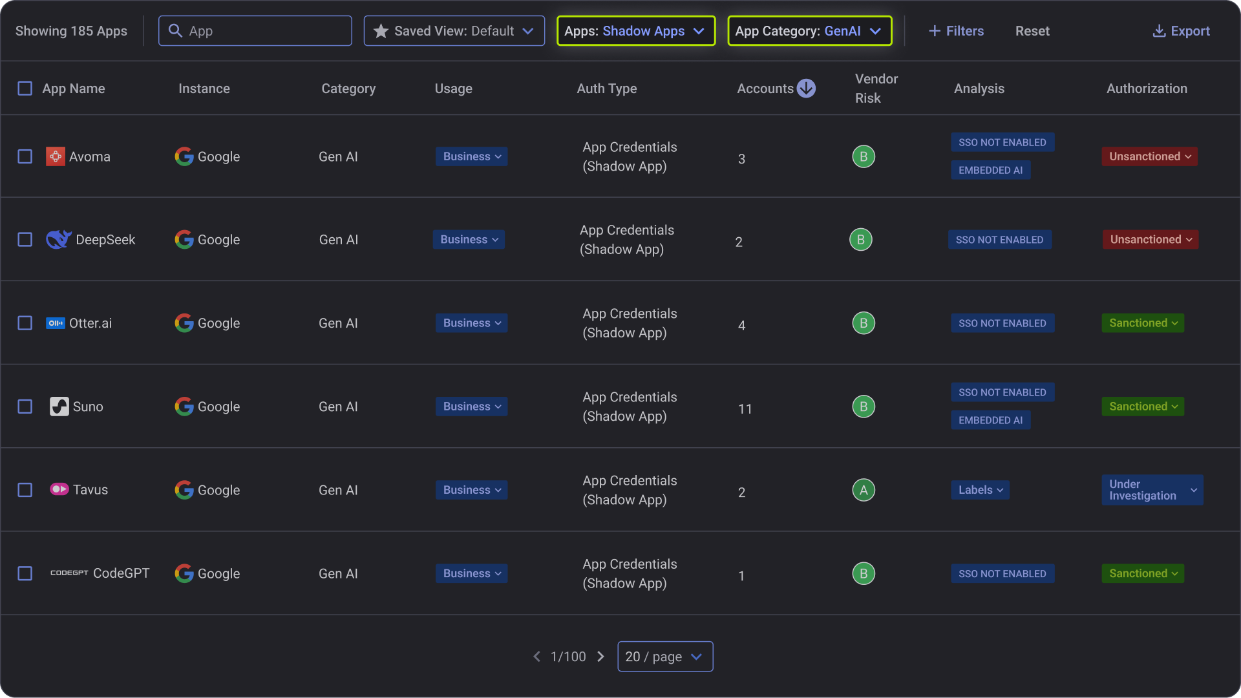1241x698 pixels.
Task: Check the DeepSeek row checkbox
Action: [25, 240]
